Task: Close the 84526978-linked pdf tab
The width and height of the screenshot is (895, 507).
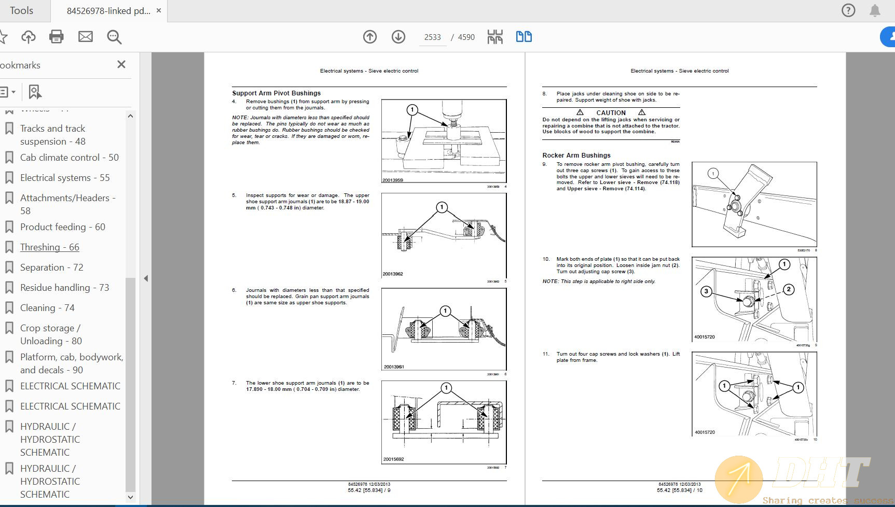Action: 159,10
